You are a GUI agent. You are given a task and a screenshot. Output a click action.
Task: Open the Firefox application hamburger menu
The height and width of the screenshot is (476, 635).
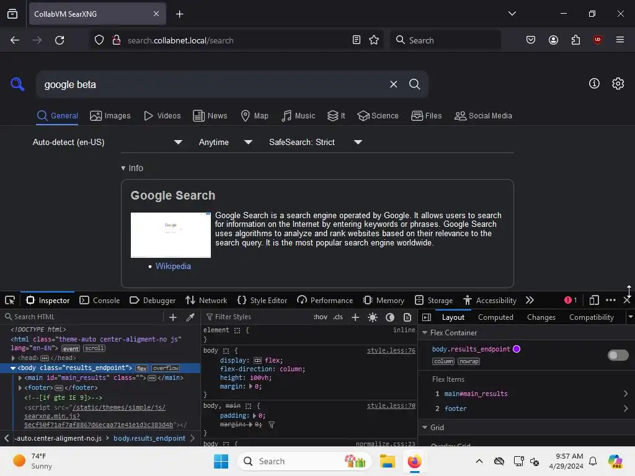pyautogui.click(x=620, y=40)
